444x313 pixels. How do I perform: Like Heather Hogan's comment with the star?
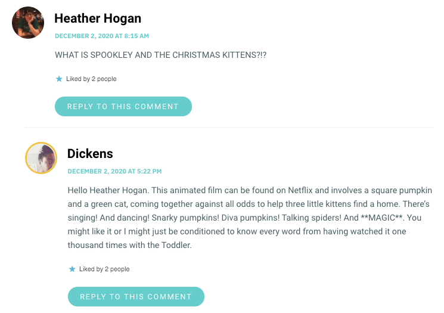coord(58,79)
